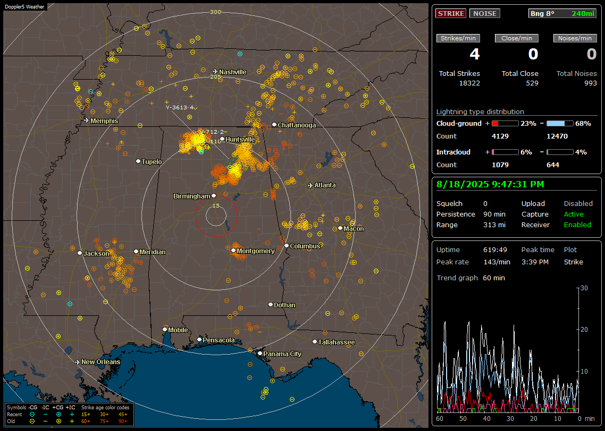
Task: Click the Upload status Disabled
Action: point(578,204)
